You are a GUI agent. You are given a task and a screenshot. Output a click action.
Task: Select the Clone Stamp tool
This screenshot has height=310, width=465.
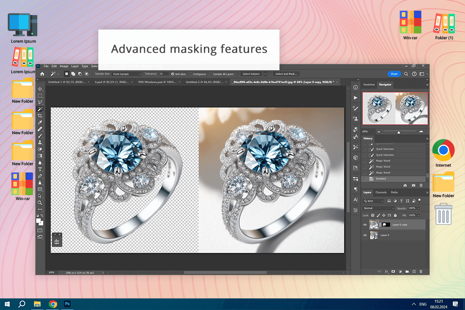(40, 142)
